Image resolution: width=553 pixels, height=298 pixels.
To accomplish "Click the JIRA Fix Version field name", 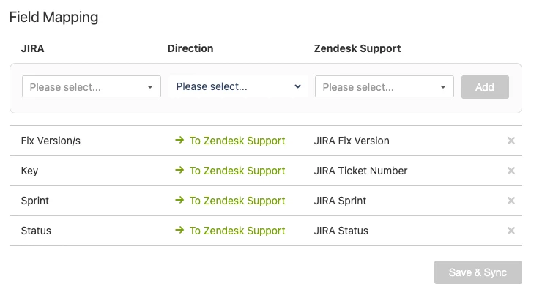I will coord(352,141).
